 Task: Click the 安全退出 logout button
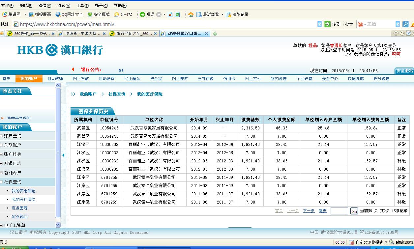(404, 71)
